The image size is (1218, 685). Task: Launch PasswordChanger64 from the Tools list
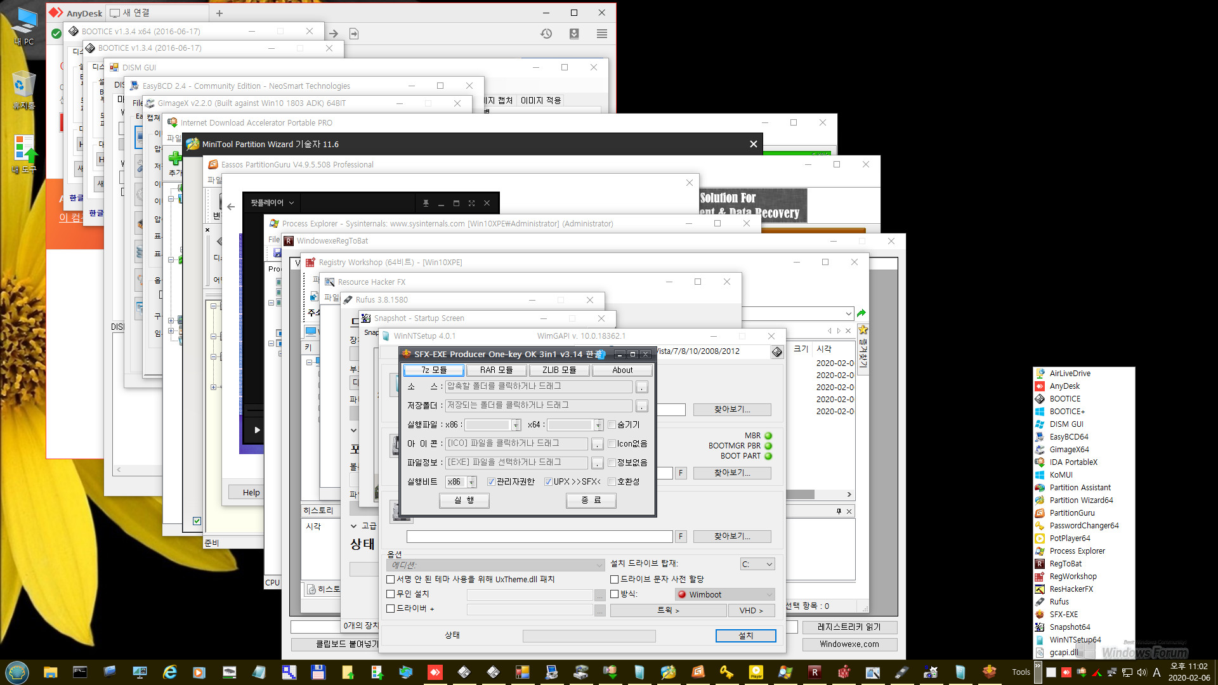pos(1084,526)
